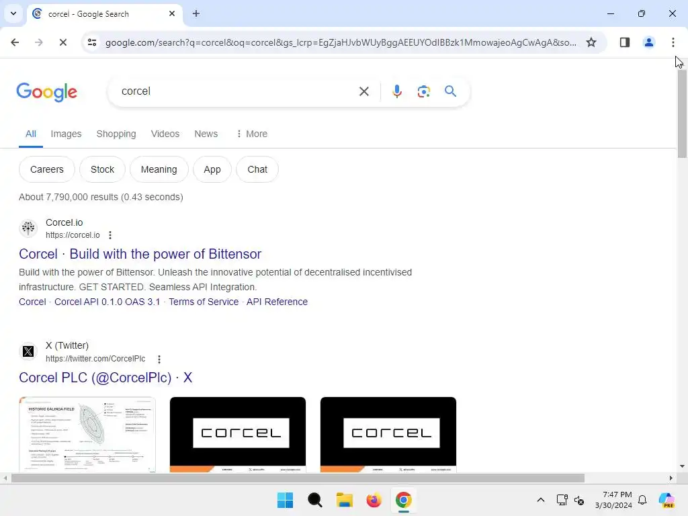Click the browser forward arrow
Viewport: 688px width, 516px height.
(x=38, y=42)
